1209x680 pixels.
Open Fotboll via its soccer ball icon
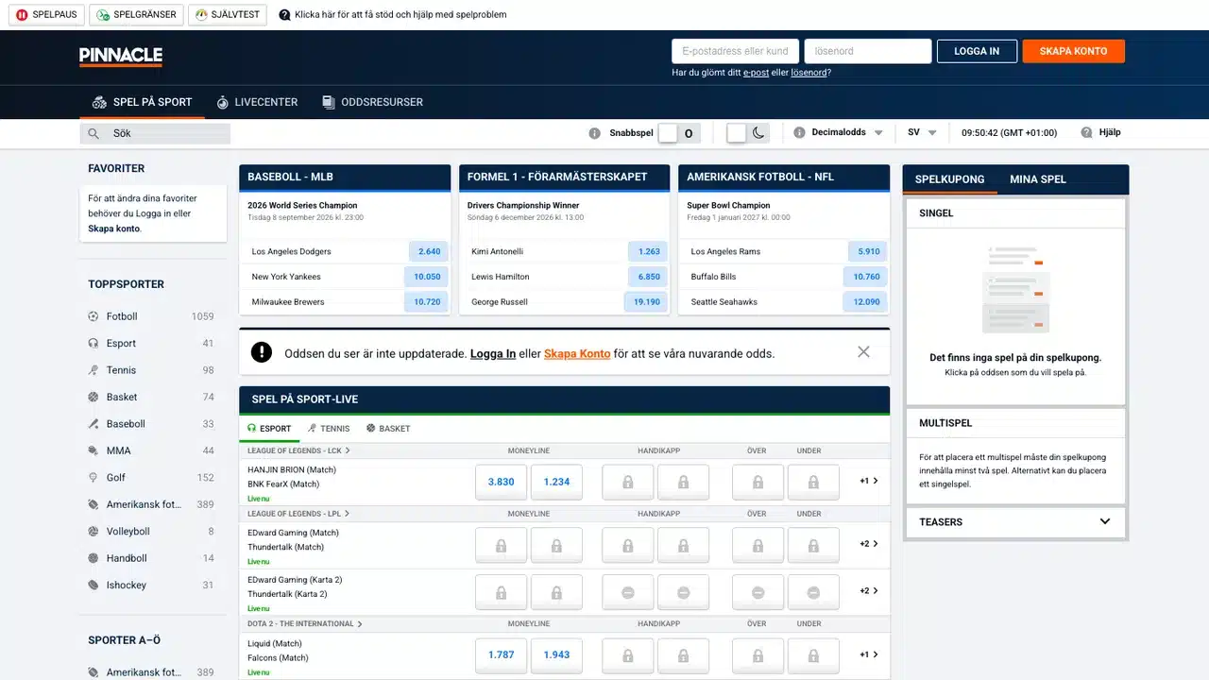pyautogui.click(x=94, y=316)
